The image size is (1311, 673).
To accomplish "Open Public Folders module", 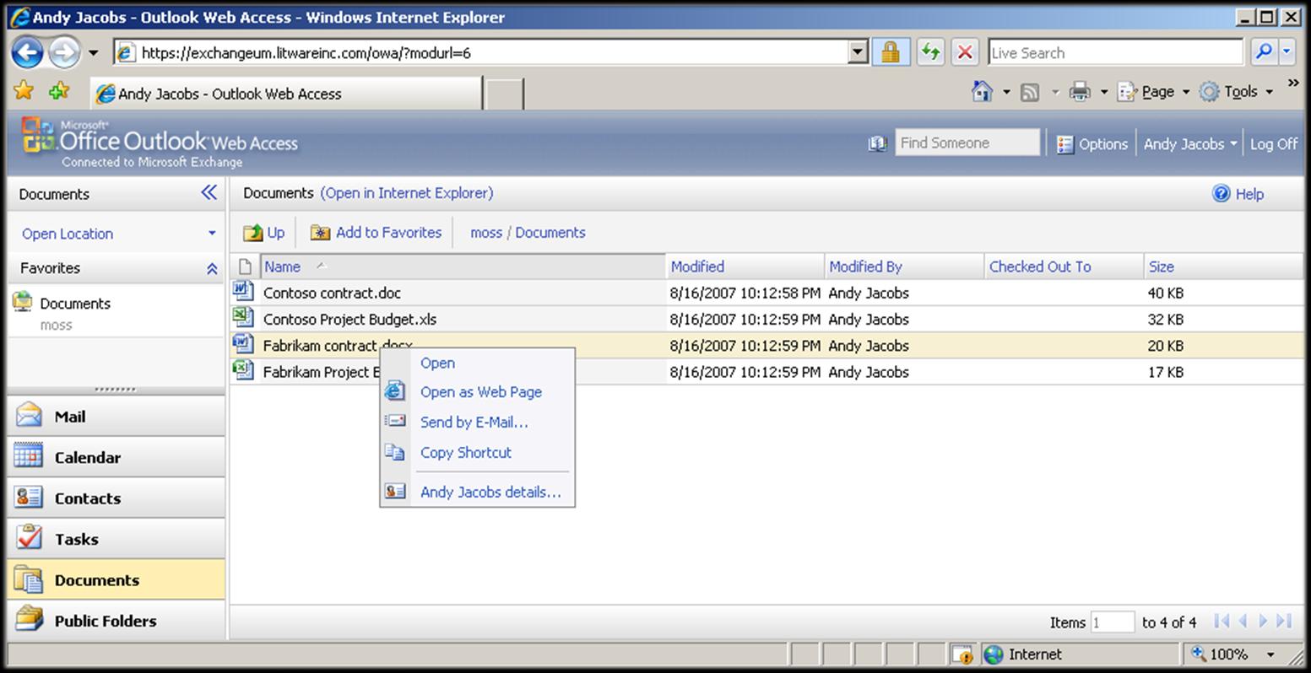I will 116,621.
